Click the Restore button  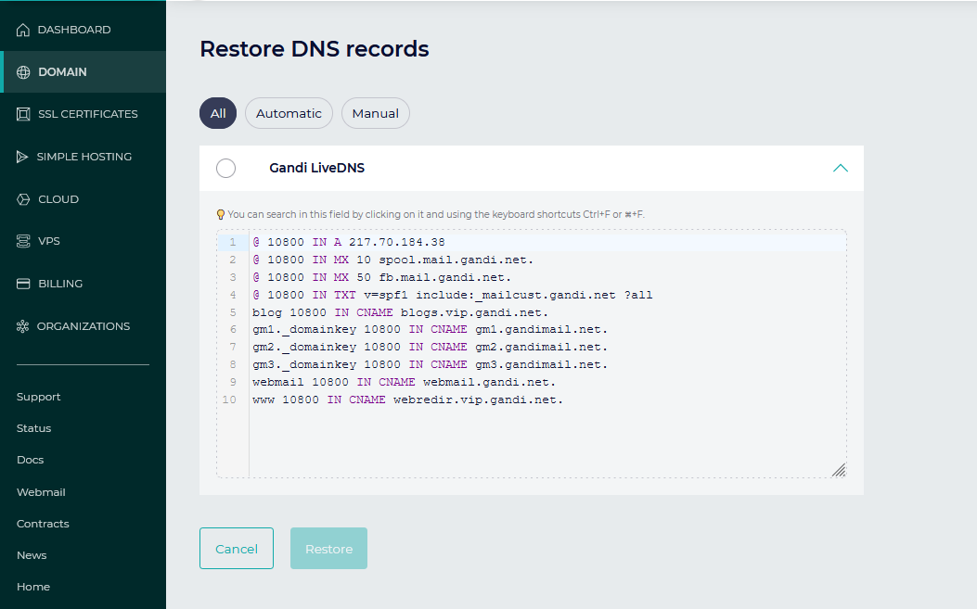tap(328, 549)
